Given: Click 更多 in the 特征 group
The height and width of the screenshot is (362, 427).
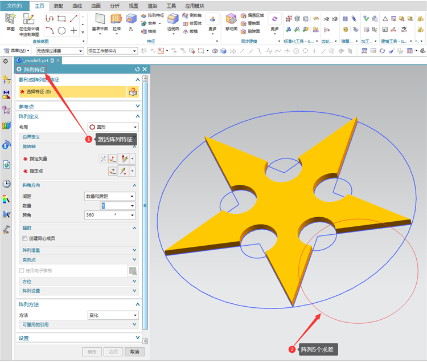Looking at the screenshot, I should coord(212,23).
